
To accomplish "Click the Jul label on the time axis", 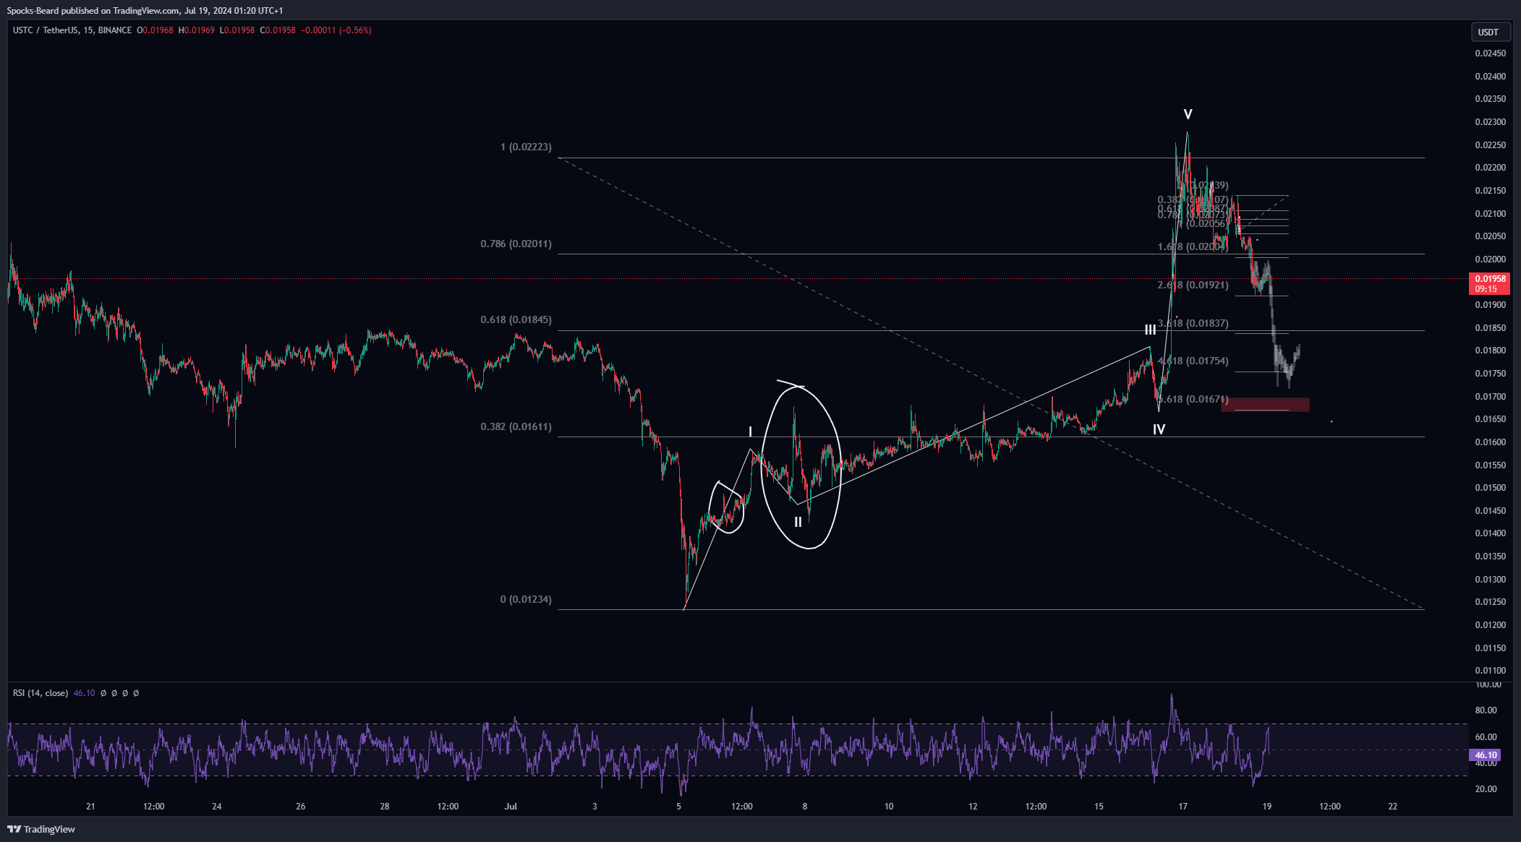I will pyautogui.click(x=511, y=807).
